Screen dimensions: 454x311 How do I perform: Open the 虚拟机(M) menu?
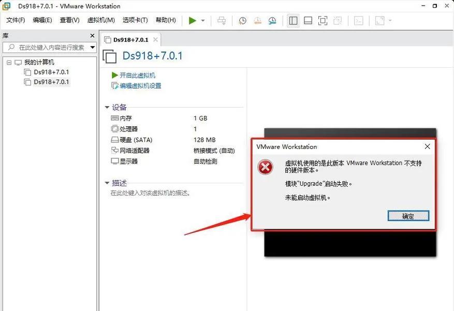pyautogui.click(x=101, y=20)
